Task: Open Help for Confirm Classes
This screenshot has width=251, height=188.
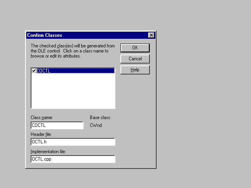Action: [135, 70]
